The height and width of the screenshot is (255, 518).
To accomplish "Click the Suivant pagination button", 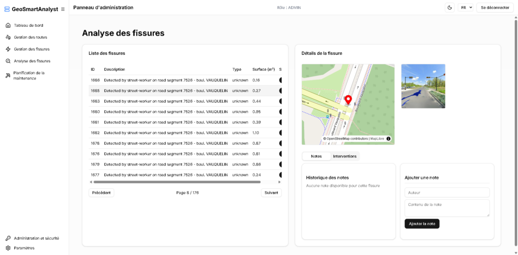I will (x=271, y=193).
